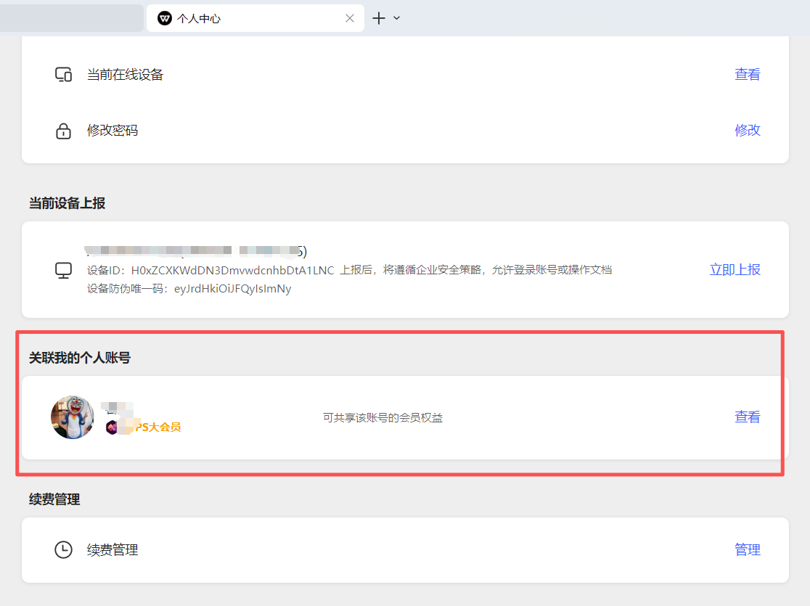The height and width of the screenshot is (606, 810).
Task: Click the 当前在线设备 row label
Action: [x=125, y=75]
